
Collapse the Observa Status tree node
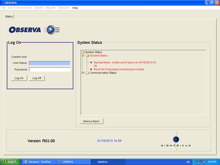[x=83, y=56]
